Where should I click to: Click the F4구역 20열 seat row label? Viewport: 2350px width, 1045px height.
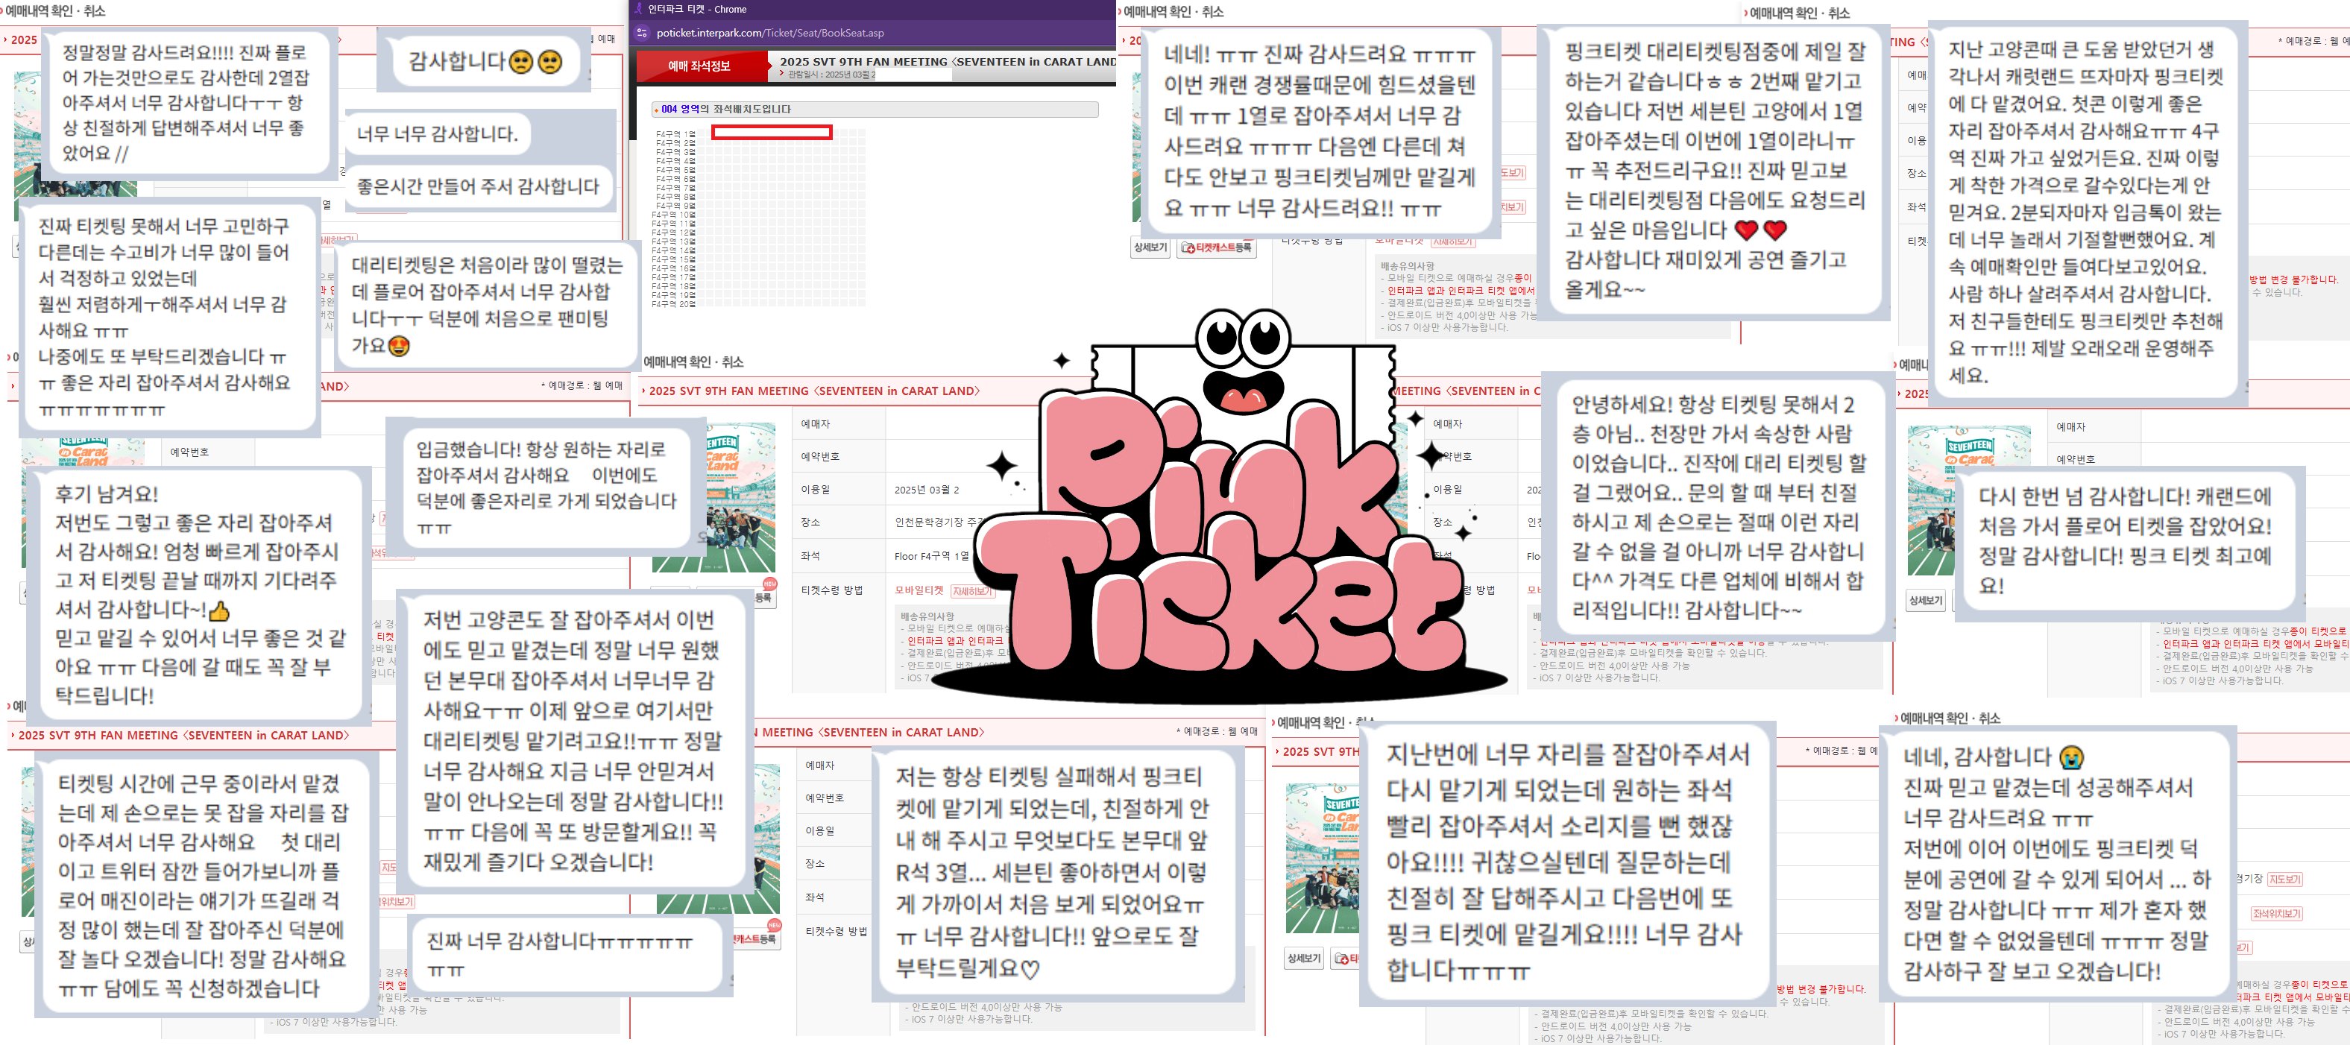click(x=674, y=303)
